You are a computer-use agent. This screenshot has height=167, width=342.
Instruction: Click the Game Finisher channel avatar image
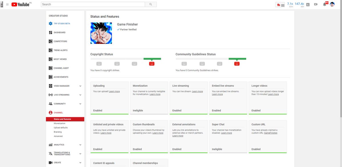pyautogui.click(x=101, y=33)
